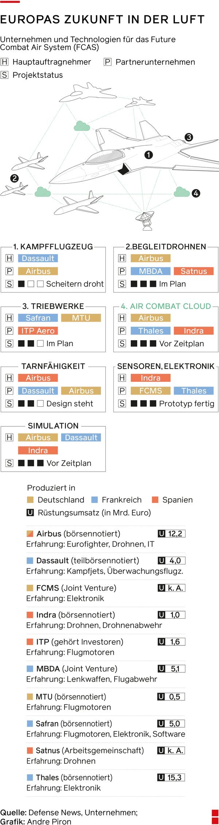Screen dimensions: 219x825
Task: Click the H icon beside Hauptauftragnehmer legend
Action: coord(4,62)
